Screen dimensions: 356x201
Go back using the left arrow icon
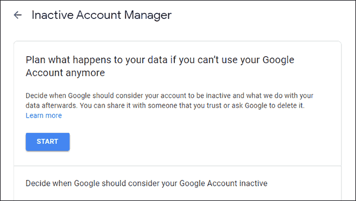coord(18,15)
